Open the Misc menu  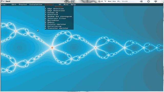(x=66, y=5)
